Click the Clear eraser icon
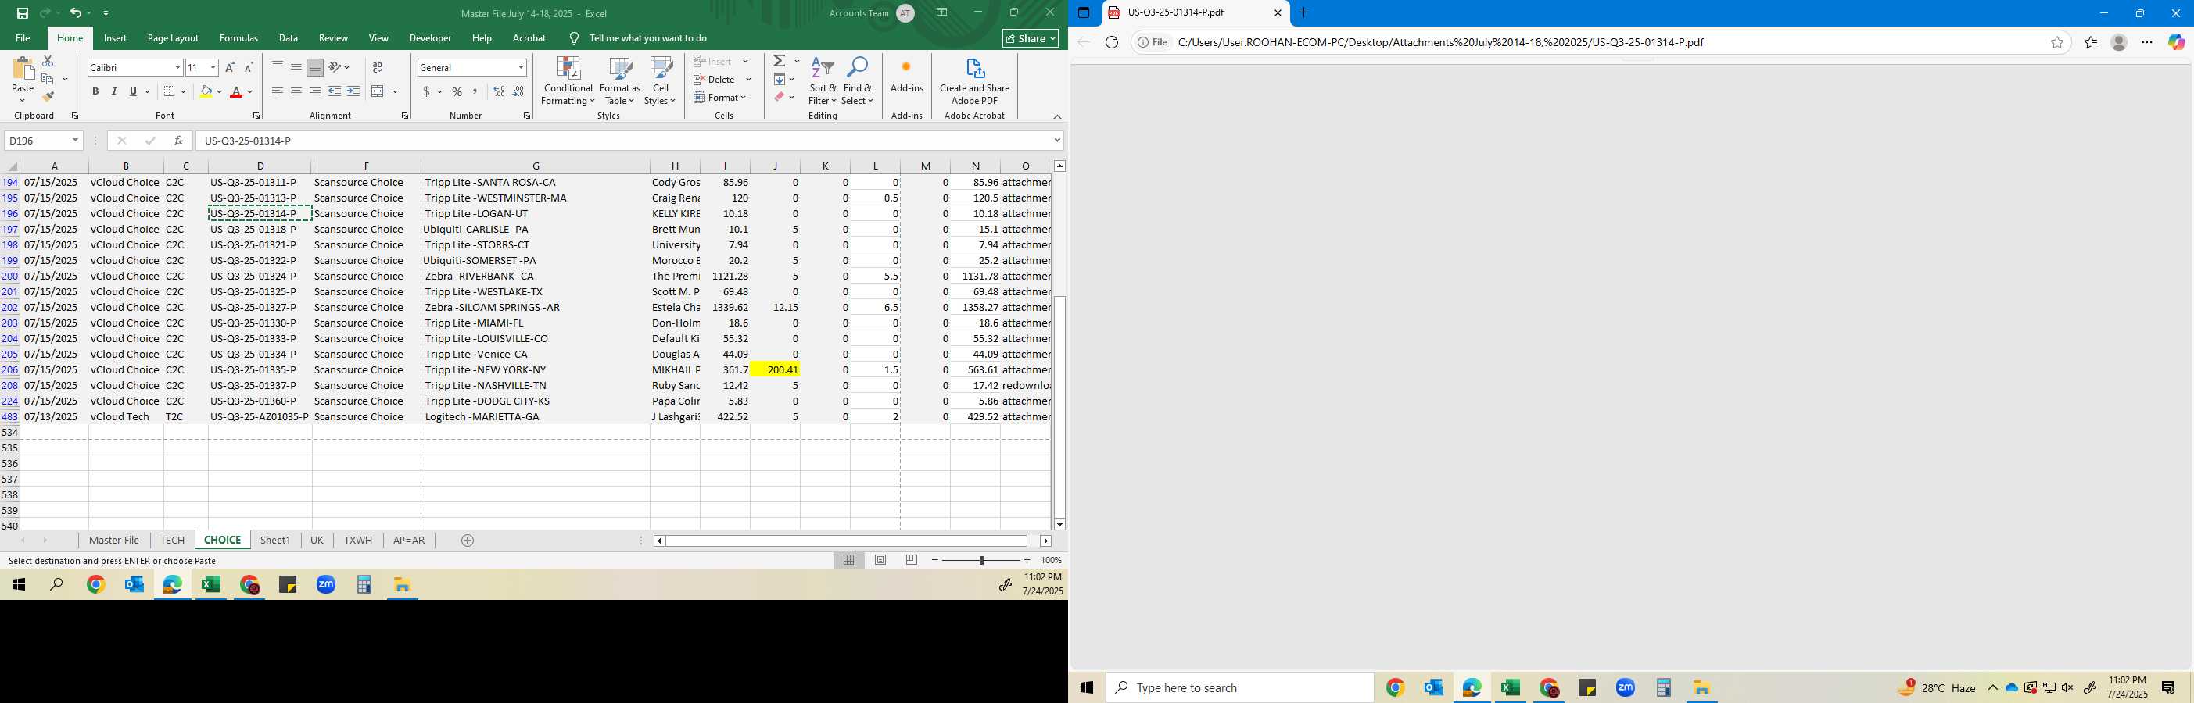This screenshot has height=703, width=2194. tap(780, 97)
